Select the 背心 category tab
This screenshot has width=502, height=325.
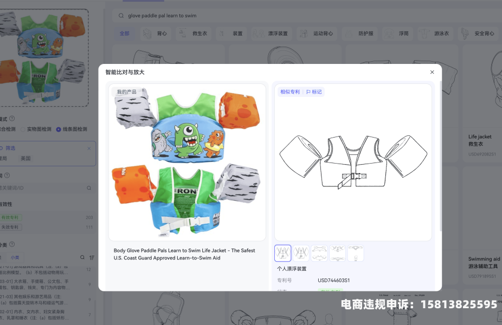click(x=155, y=33)
